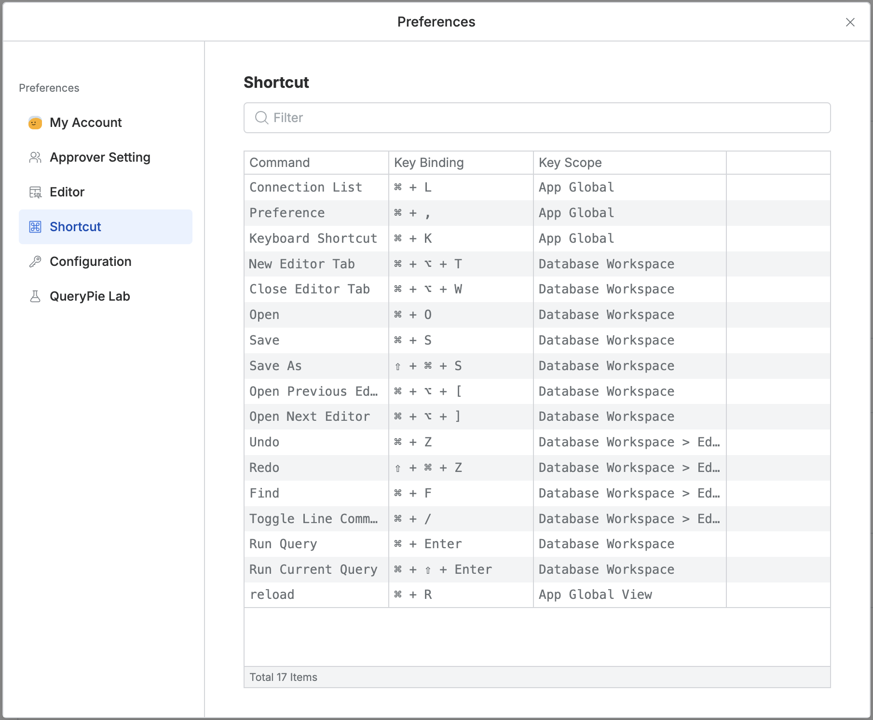Click the reload command's App Global View scope
This screenshot has height=720, width=873.
pyautogui.click(x=595, y=595)
